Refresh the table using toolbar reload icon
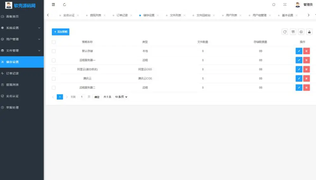Screen dimensions: 316x180 (285, 32)
